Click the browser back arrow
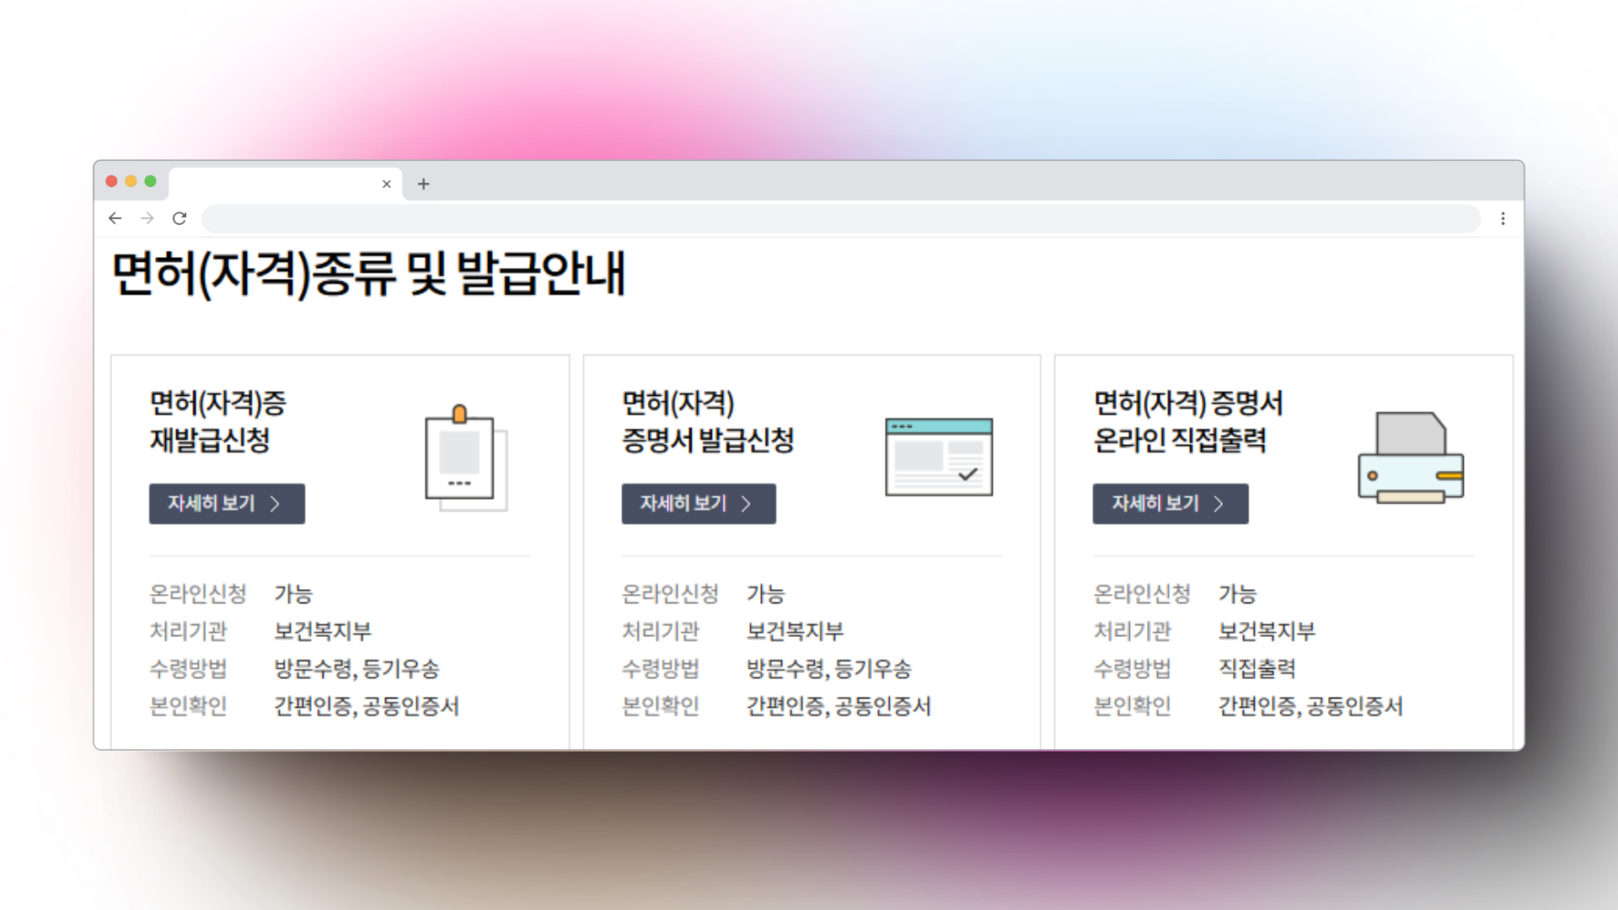Viewport: 1618px width, 910px height. point(115,218)
